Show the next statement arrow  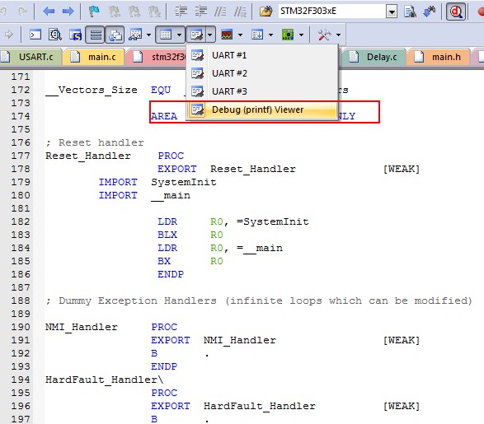pyautogui.click(x=9, y=35)
